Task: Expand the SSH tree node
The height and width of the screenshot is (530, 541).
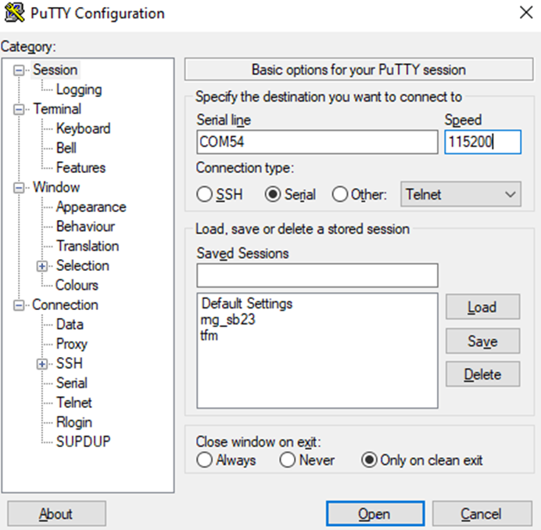Action: 42,364
